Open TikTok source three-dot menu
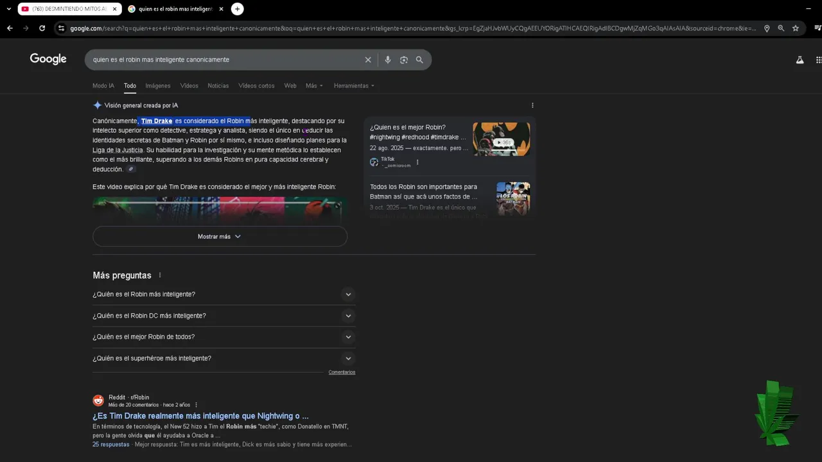Screen dimensions: 822x462 tap(417, 162)
